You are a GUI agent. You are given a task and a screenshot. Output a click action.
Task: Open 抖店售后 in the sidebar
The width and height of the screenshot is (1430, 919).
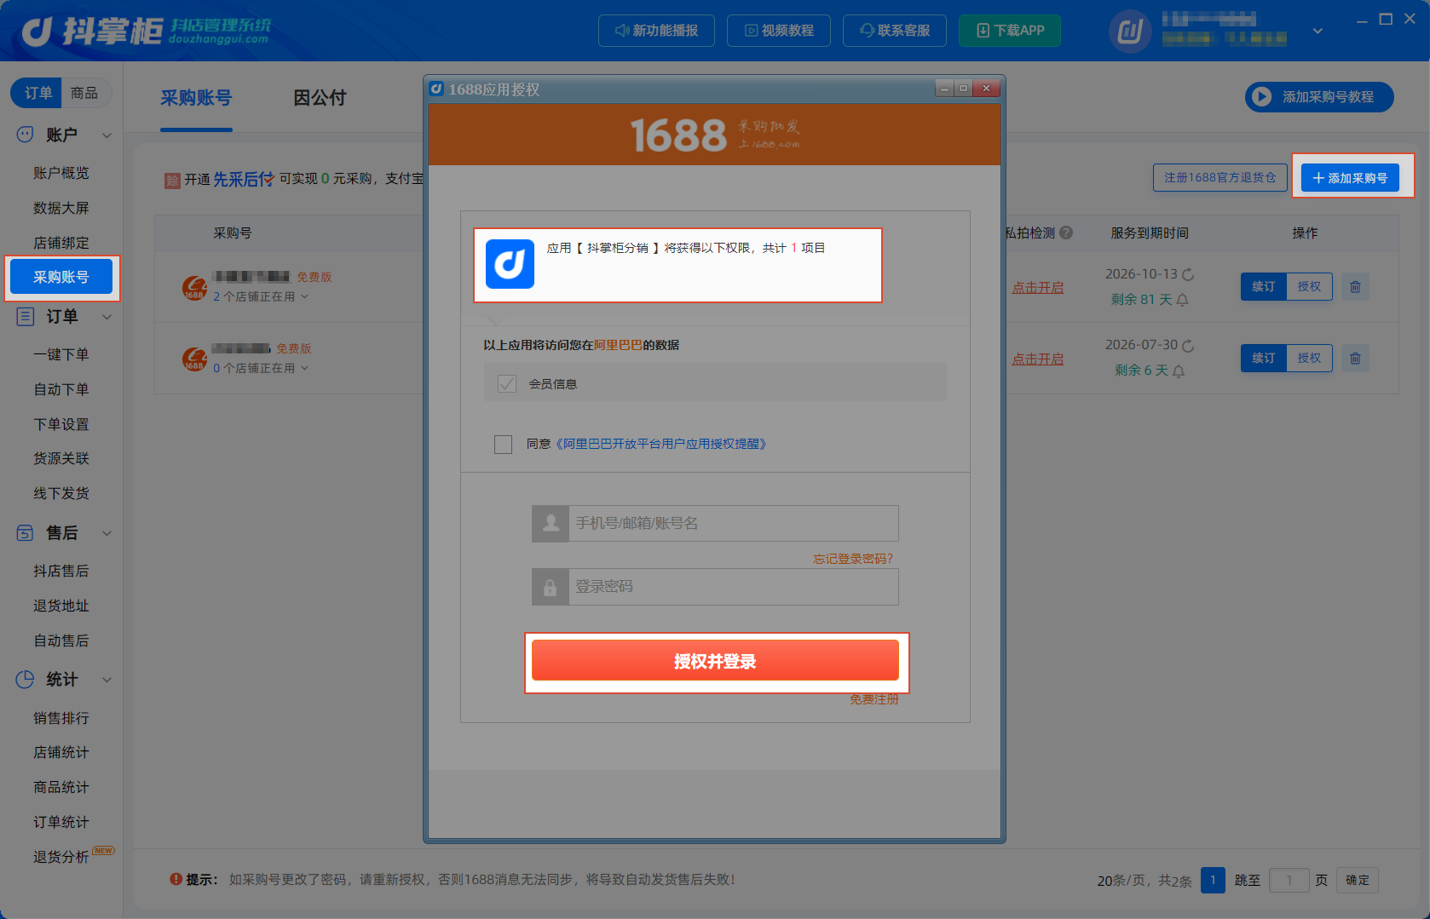click(61, 571)
